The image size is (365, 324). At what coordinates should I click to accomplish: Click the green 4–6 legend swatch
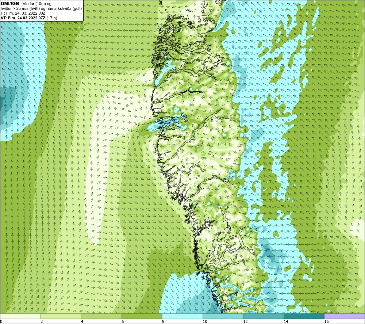click(x=101, y=316)
